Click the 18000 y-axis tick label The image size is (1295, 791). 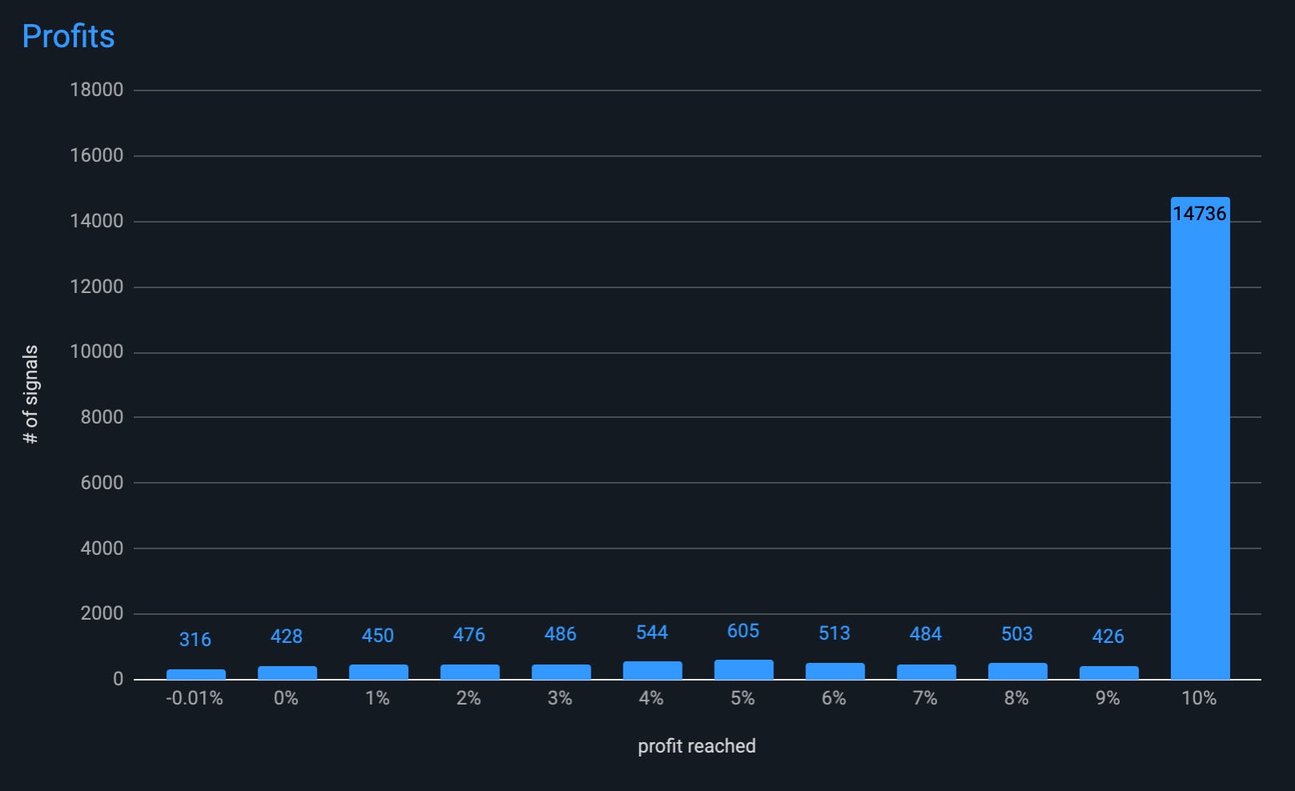97,90
